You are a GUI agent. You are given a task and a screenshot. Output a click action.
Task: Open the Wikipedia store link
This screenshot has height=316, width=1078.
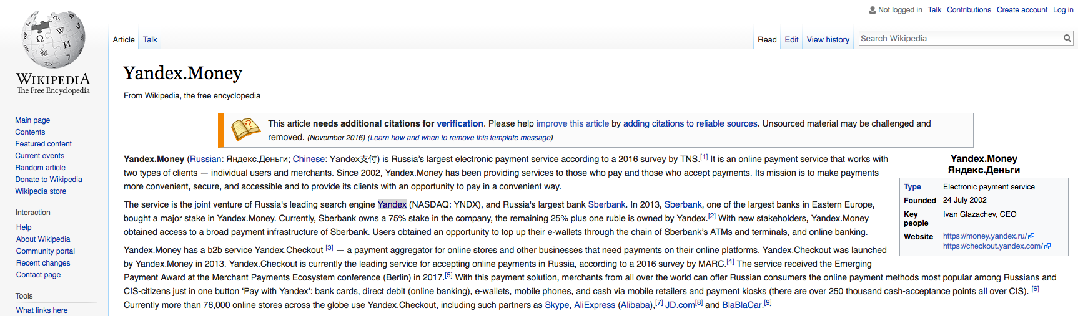click(41, 191)
